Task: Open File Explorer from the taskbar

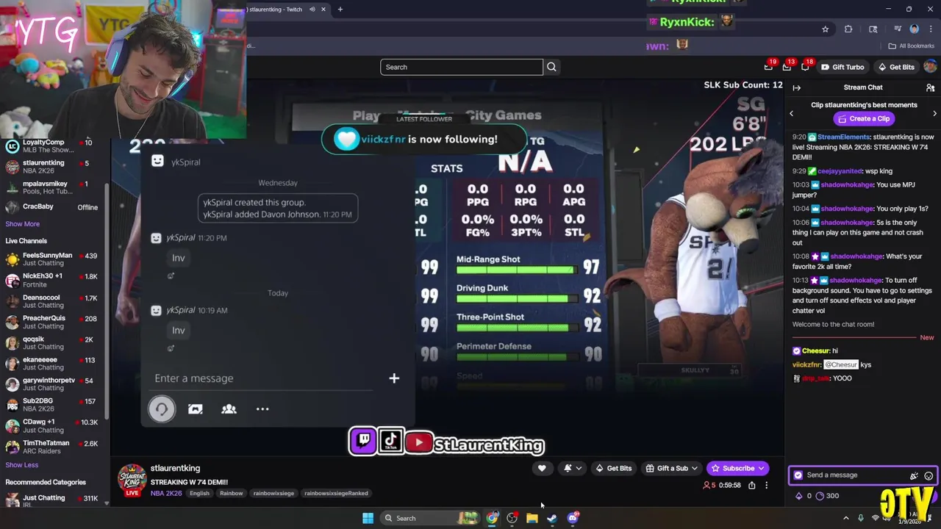Action: [x=532, y=518]
